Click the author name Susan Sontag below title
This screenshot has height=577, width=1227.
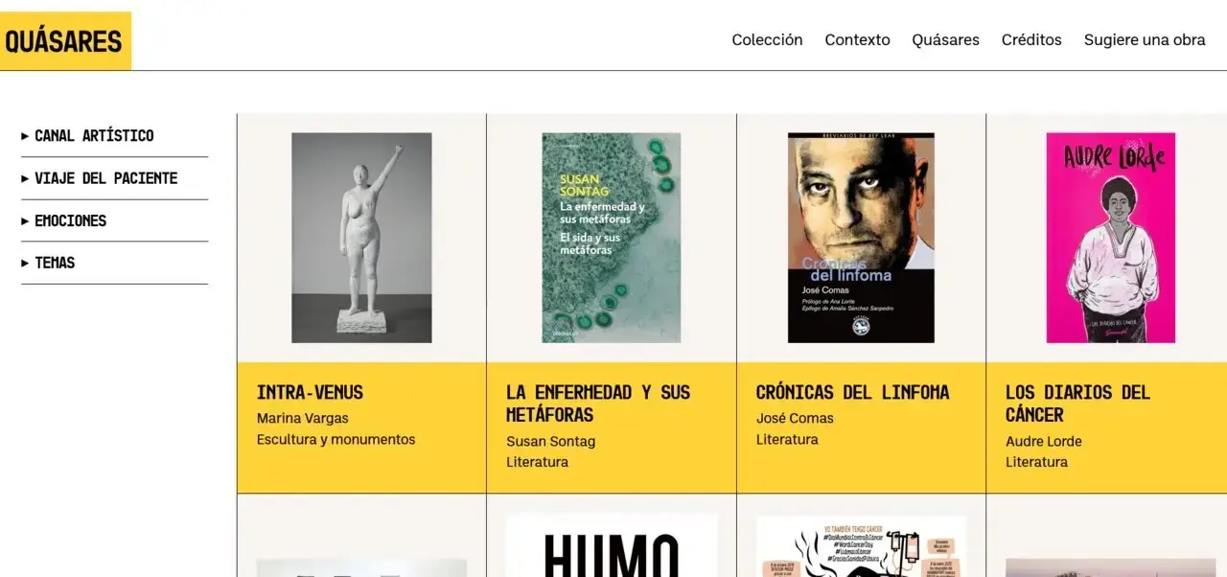(x=550, y=441)
